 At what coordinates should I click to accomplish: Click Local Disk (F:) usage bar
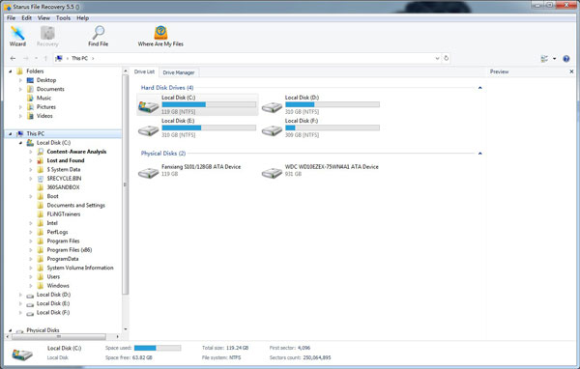click(333, 128)
